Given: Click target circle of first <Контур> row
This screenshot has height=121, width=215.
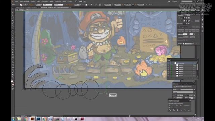Looking at the screenshot, I should (x=194, y=65).
